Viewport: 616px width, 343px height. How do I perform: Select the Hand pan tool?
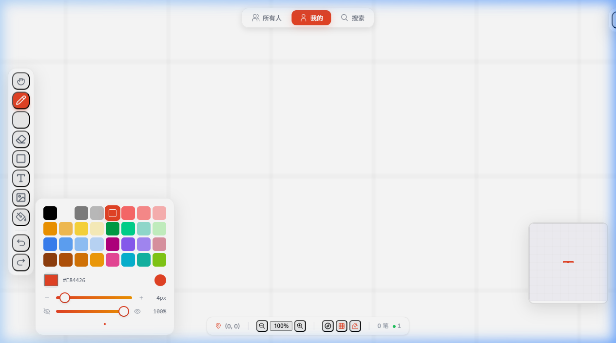pos(21,81)
